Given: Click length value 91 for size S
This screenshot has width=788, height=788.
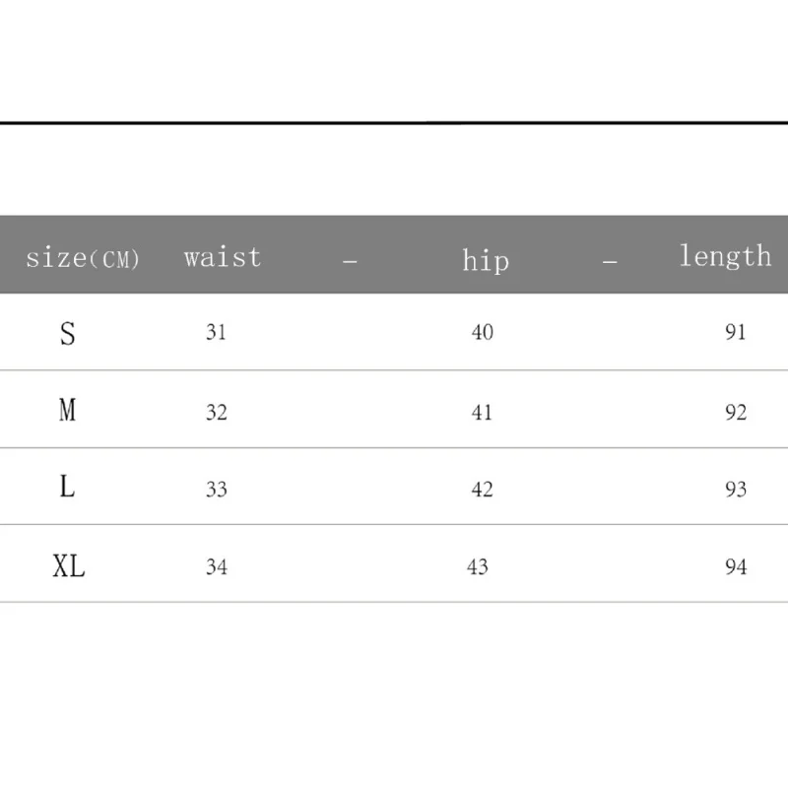Looking at the screenshot, I should click(x=735, y=332).
